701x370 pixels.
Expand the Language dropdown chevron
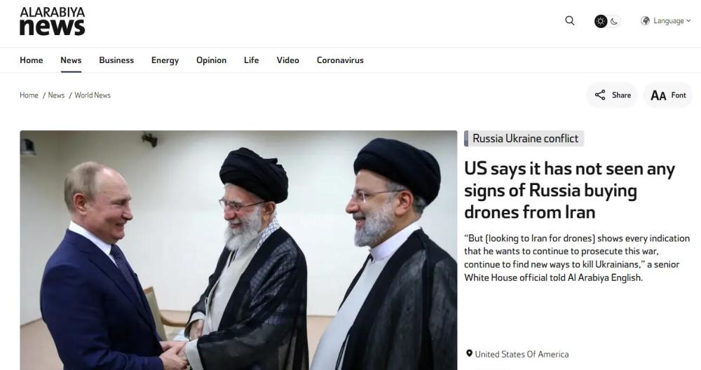[688, 20]
